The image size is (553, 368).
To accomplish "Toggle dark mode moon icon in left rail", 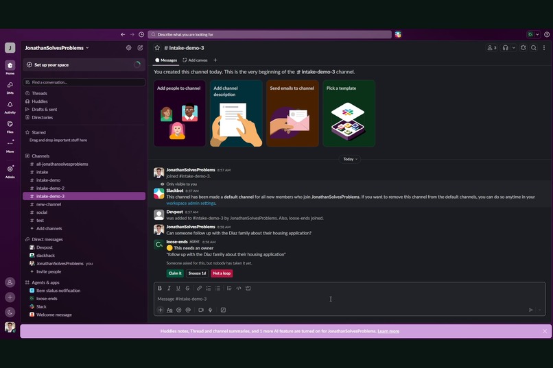I will click(10, 312).
